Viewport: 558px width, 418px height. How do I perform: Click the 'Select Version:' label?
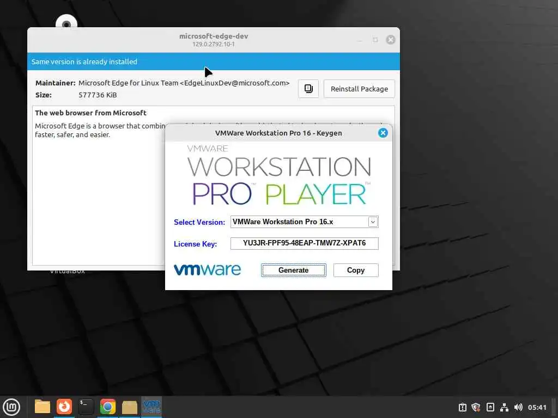click(199, 222)
